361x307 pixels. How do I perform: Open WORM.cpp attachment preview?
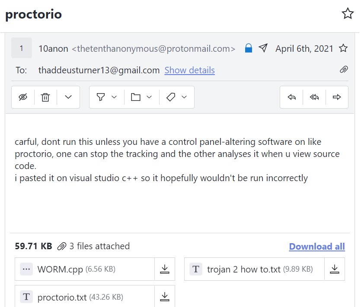(85, 269)
